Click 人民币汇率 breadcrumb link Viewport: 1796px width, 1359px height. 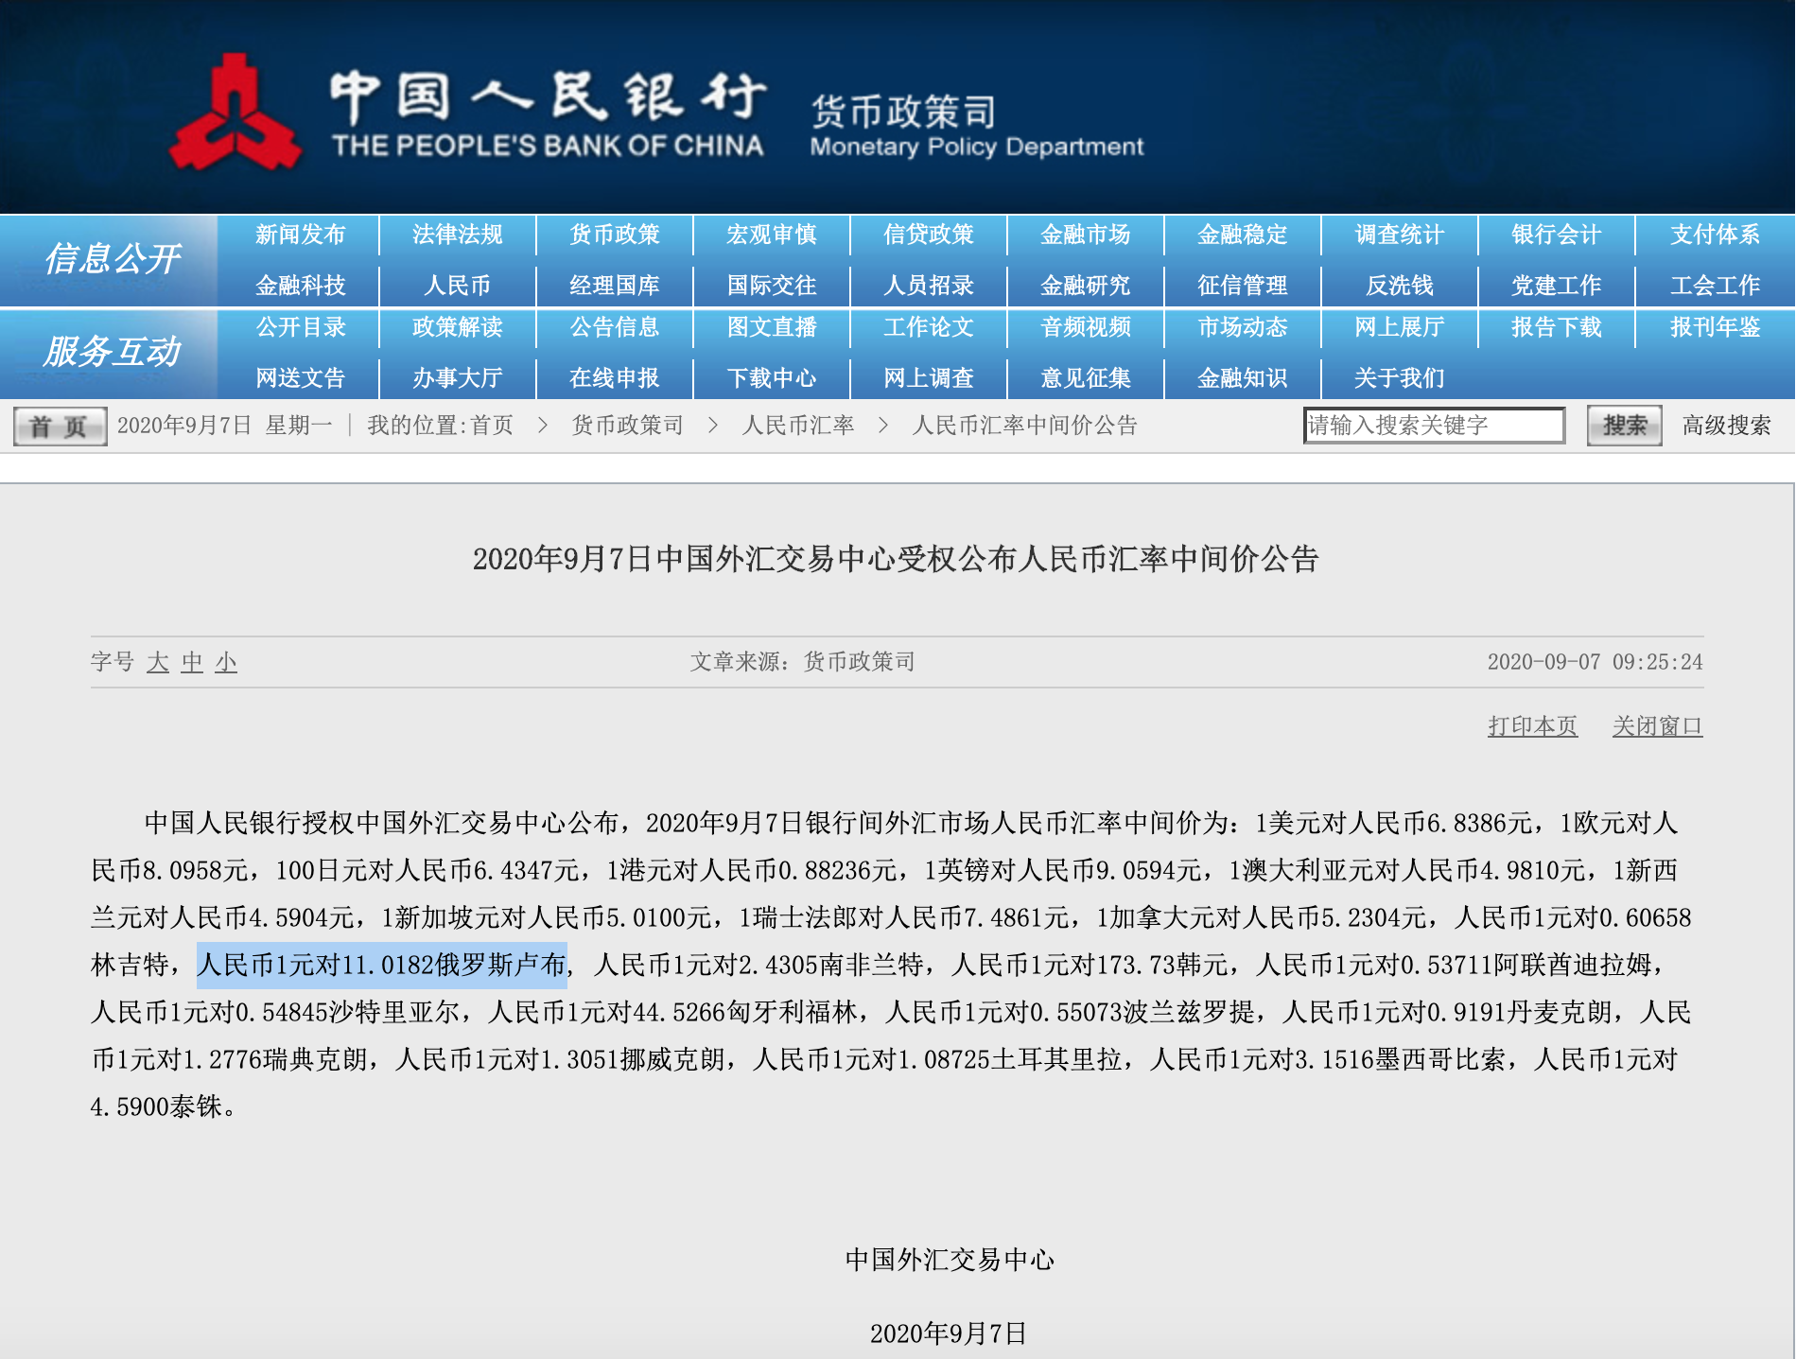[797, 426]
